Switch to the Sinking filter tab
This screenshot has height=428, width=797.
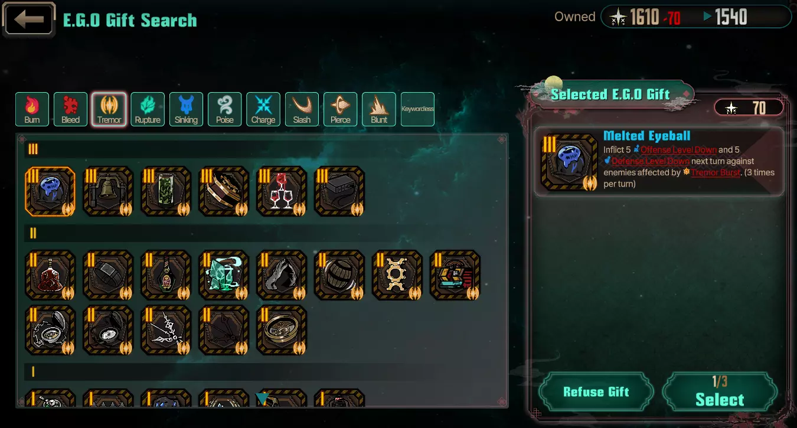point(186,109)
